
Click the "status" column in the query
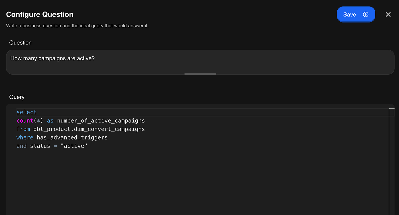[x=40, y=146]
